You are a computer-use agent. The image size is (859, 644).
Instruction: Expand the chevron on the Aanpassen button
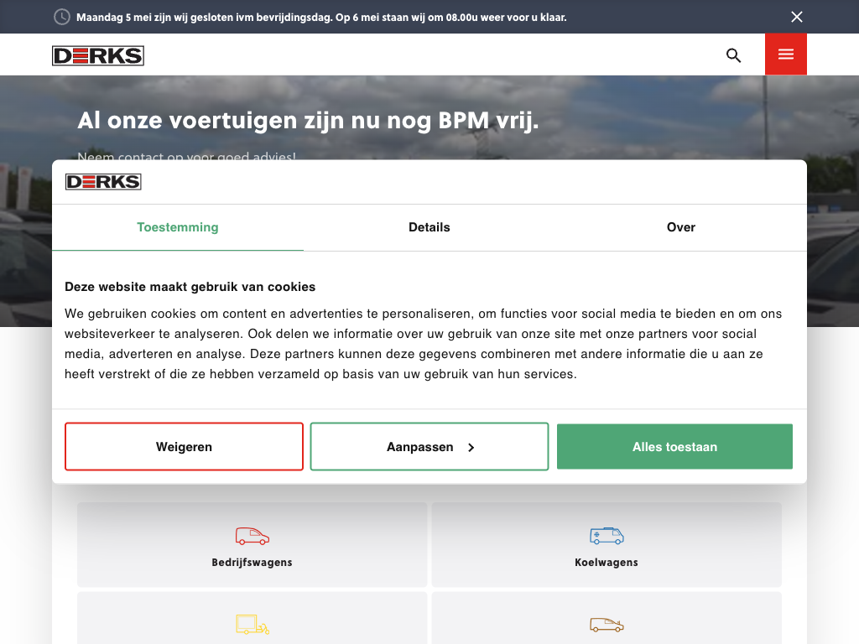tap(471, 448)
